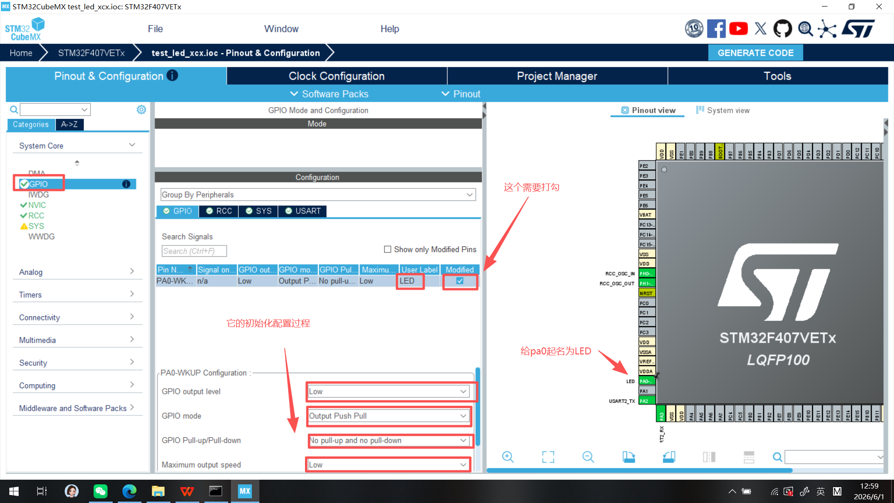Click the pinout view horizontal scrollbar
The height and width of the screenshot is (503, 894).
tap(639, 470)
